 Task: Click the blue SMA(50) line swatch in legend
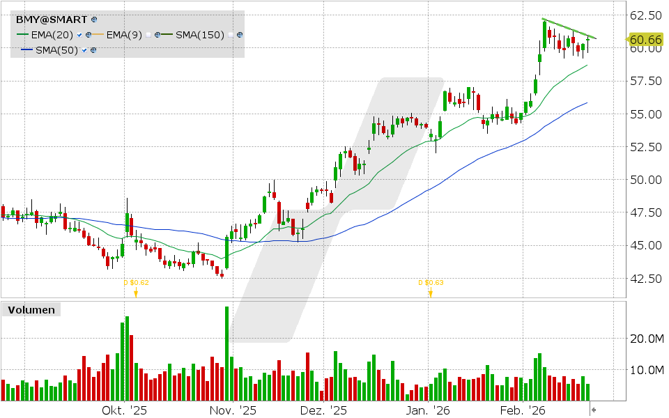pos(28,49)
